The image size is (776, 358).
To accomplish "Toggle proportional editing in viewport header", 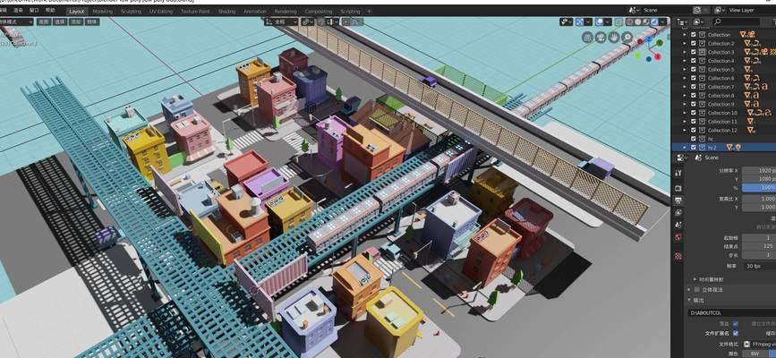I will (346, 21).
